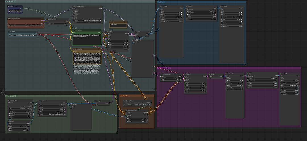Collapse the Latent按系数缩放 node dot

tap(161, 74)
